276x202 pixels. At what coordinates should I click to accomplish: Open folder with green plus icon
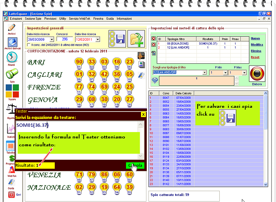click(136, 39)
